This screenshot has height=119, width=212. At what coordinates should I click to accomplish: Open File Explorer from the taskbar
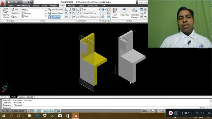click(x=29, y=116)
